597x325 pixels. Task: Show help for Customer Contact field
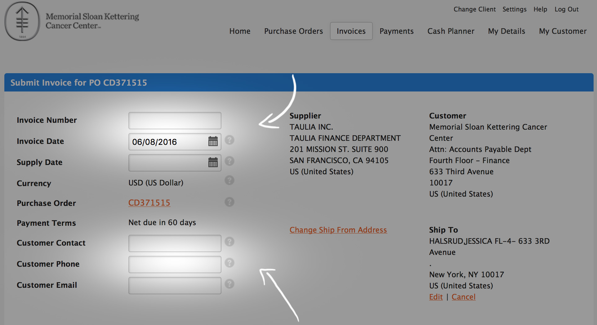(229, 242)
